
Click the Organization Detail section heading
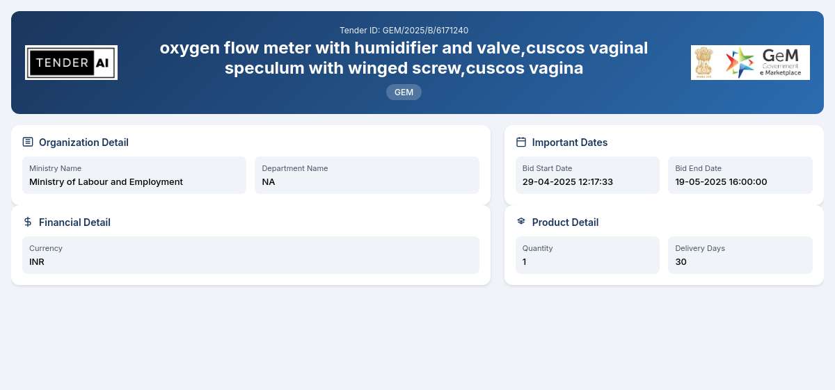coord(83,143)
